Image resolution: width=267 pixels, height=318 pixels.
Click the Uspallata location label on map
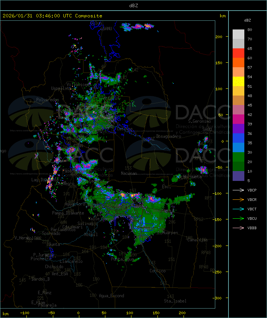pos(61,88)
